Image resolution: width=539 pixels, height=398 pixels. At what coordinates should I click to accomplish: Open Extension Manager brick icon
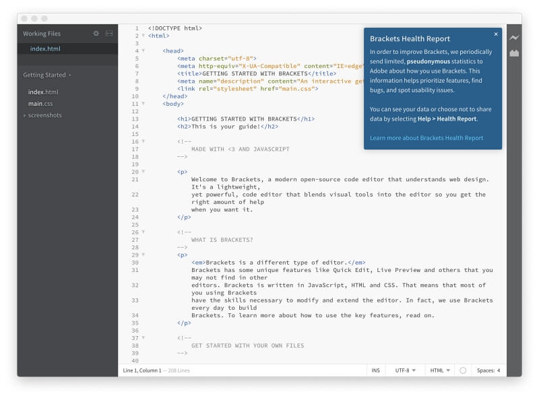(x=514, y=53)
